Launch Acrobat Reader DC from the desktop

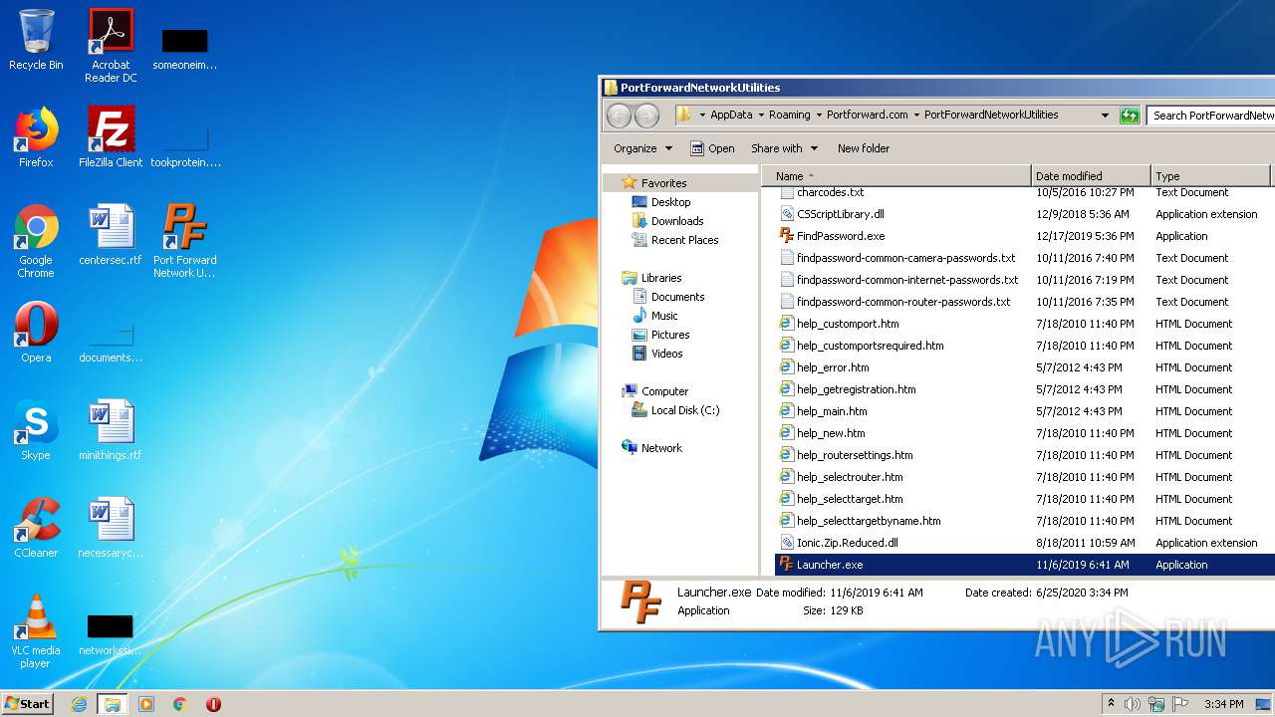click(111, 46)
